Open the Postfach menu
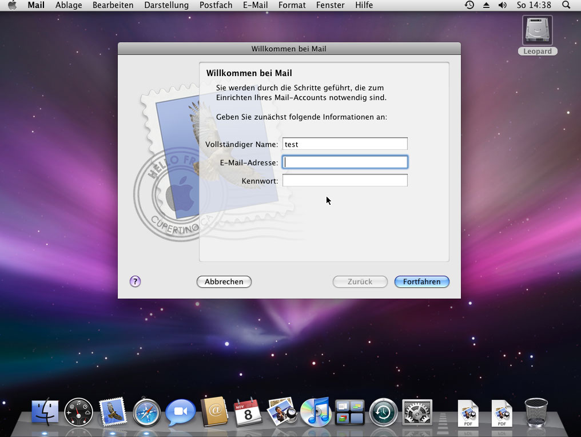 pos(216,5)
